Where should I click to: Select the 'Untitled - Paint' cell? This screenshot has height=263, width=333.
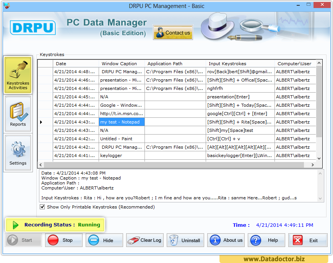(122, 139)
